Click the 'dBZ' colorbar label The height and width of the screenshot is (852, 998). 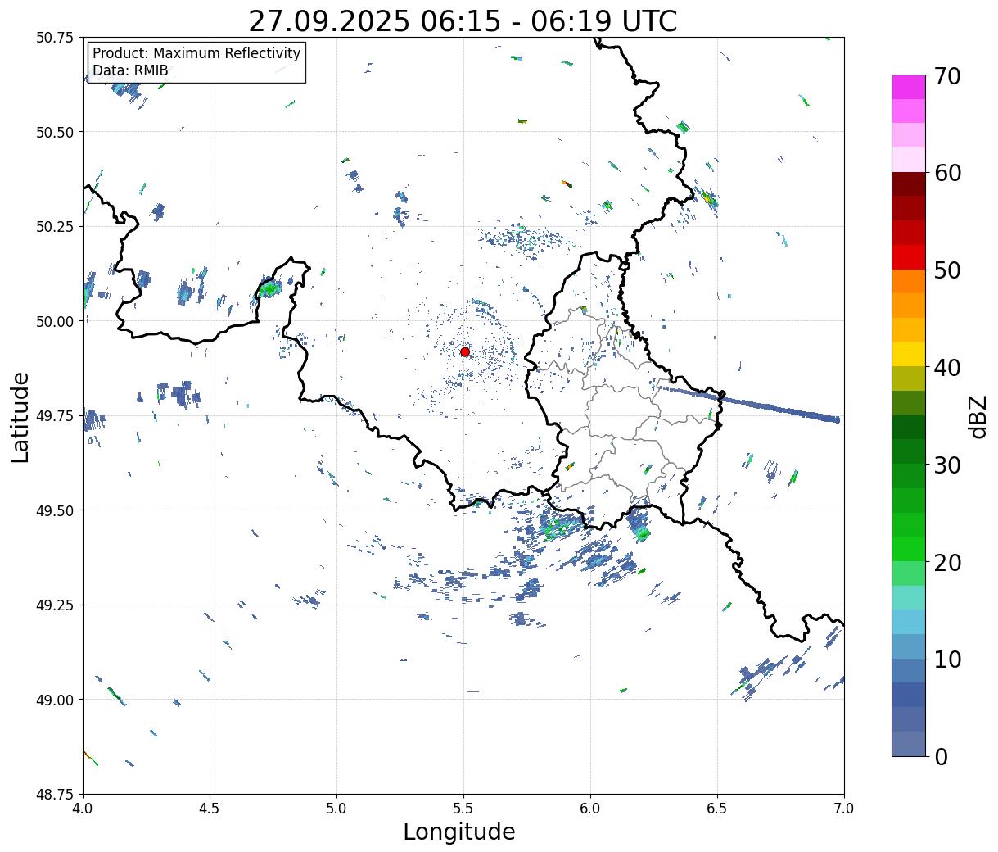978,415
